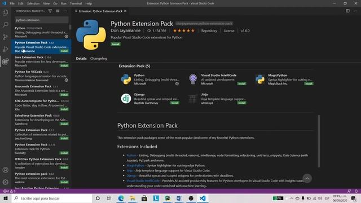Click the Python Extension Pack logo
The height and width of the screenshot is (203, 361).
click(91, 35)
